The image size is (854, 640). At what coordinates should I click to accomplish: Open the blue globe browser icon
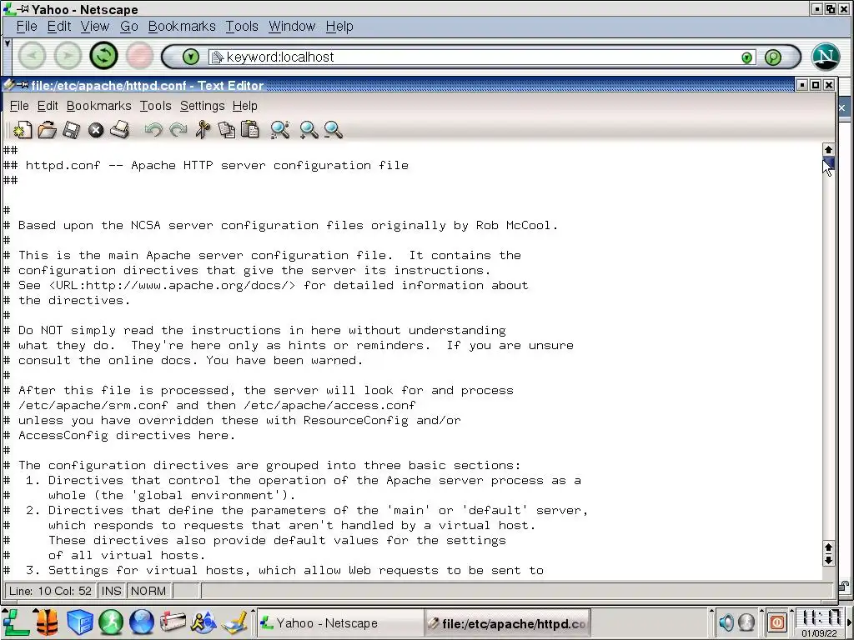142,622
